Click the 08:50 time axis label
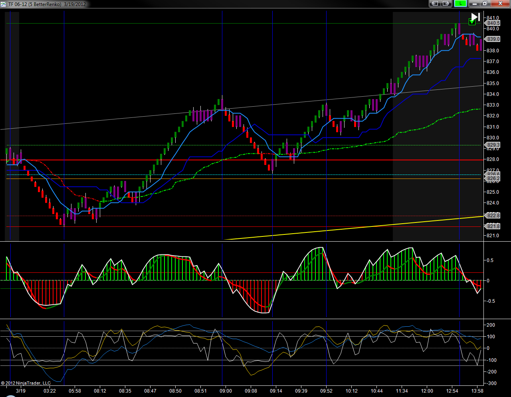Image resolution: width=511 pixels, height=397 pixels. click(x=175, y=391)
